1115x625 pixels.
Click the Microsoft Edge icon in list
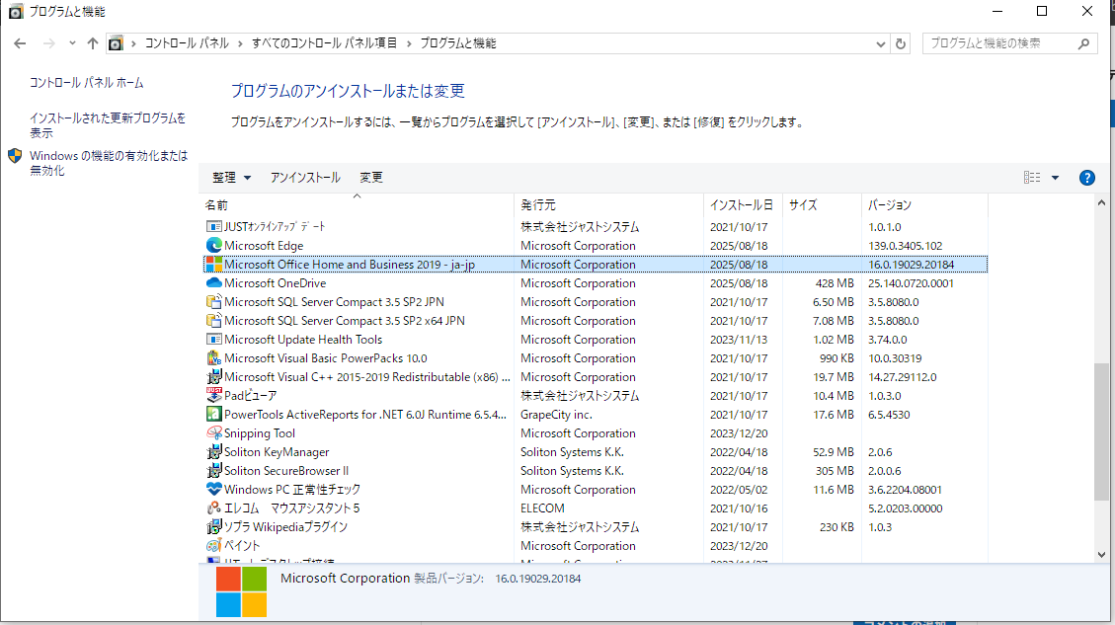[x=213, y=245]
